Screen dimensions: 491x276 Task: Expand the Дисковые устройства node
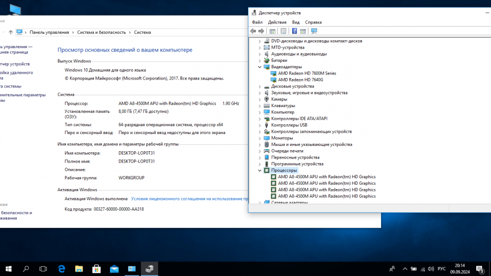pyautogui.click(x=260, y=86)
